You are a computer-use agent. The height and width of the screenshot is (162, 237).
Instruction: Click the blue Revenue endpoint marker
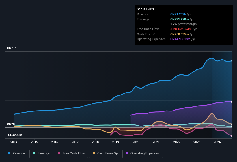[x=232, y=60]
